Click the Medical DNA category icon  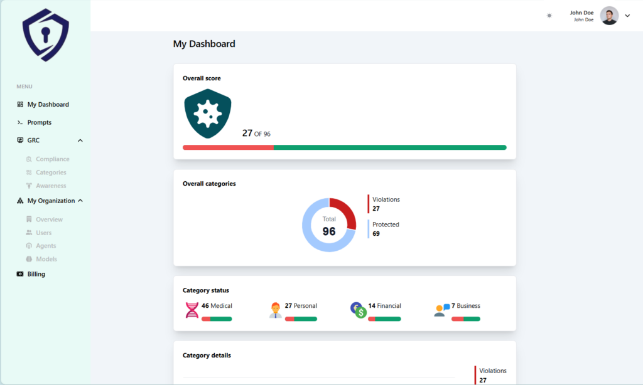tap(192, 310)
